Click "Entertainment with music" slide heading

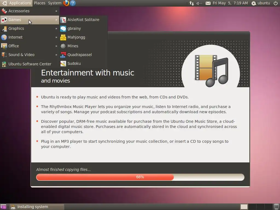[88, 73]
